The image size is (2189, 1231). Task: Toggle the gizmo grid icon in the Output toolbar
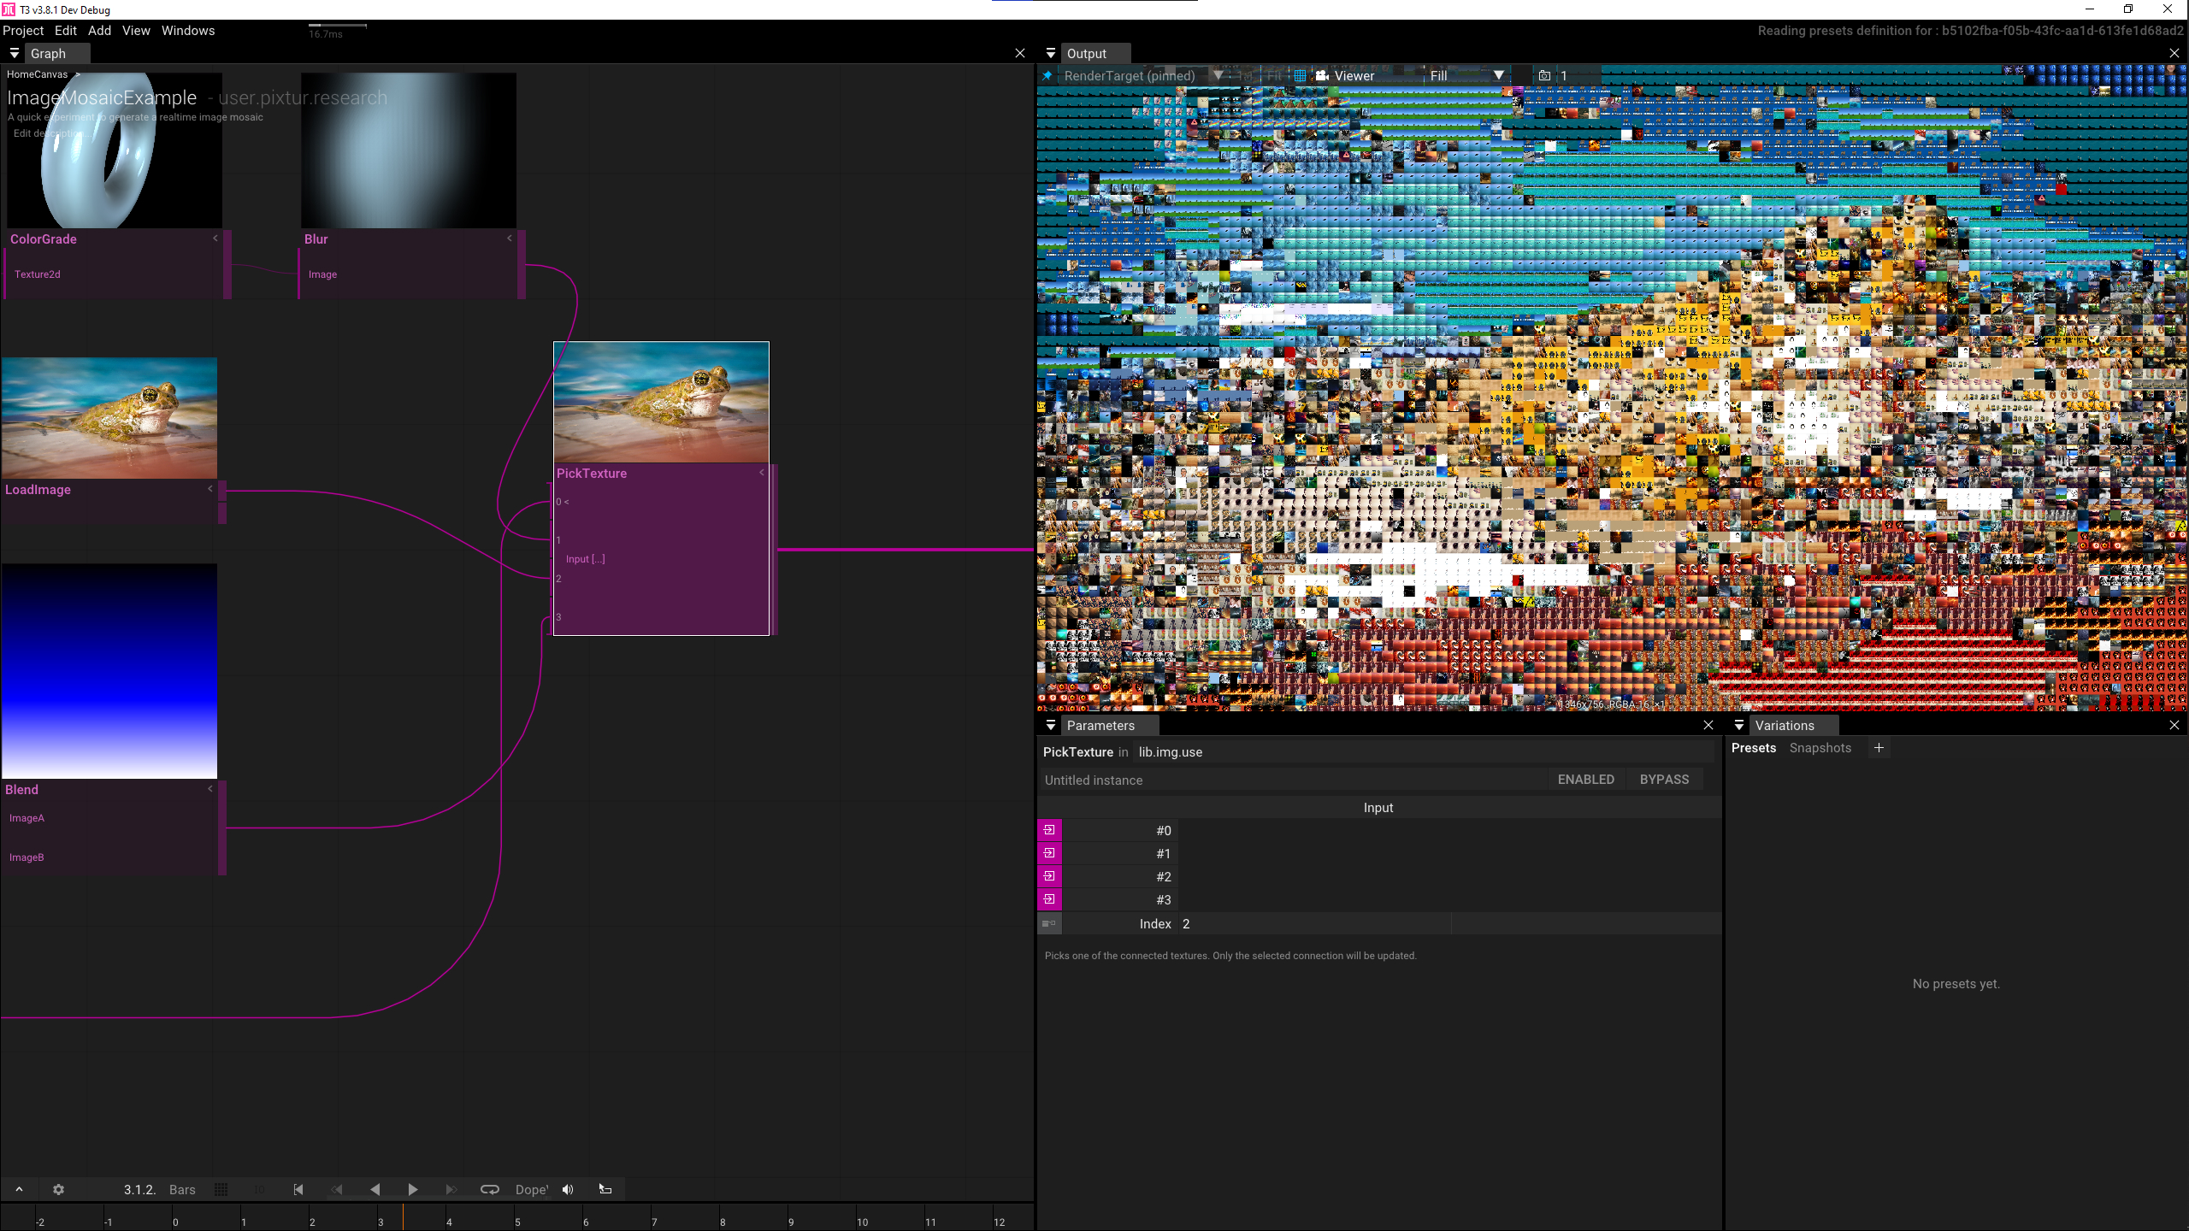1300,75
